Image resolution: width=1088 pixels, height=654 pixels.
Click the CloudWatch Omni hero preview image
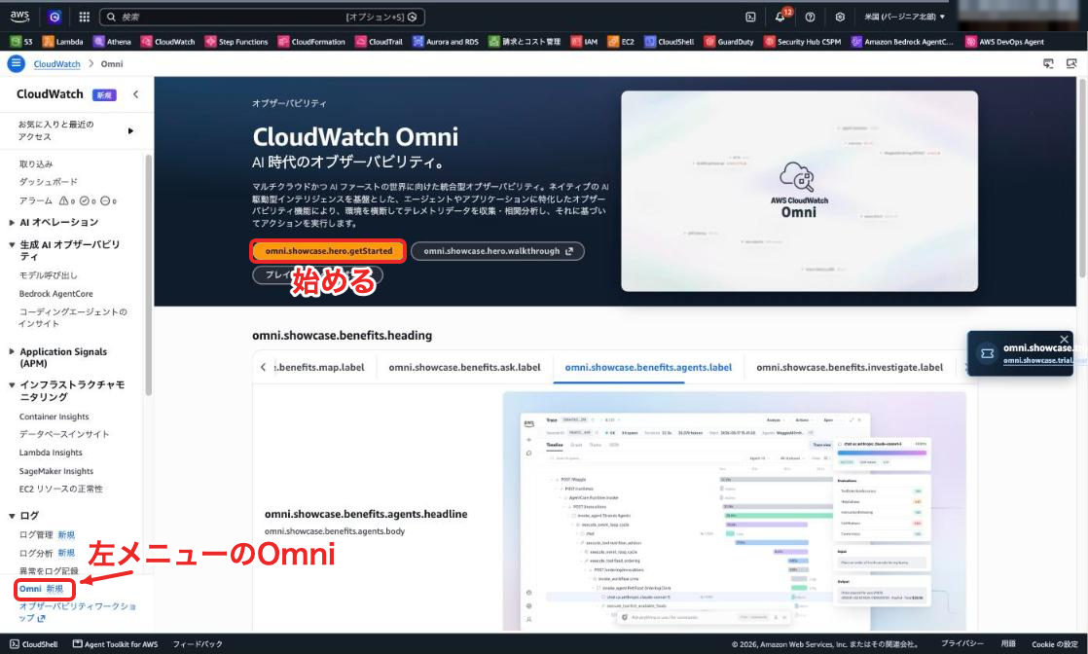click(x=799, y=191)
